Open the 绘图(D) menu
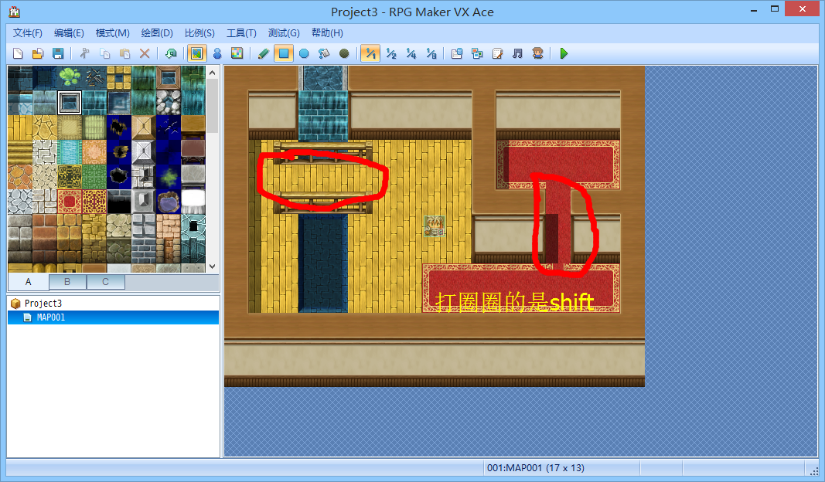The image size is (825, 482). click(157, 33)
